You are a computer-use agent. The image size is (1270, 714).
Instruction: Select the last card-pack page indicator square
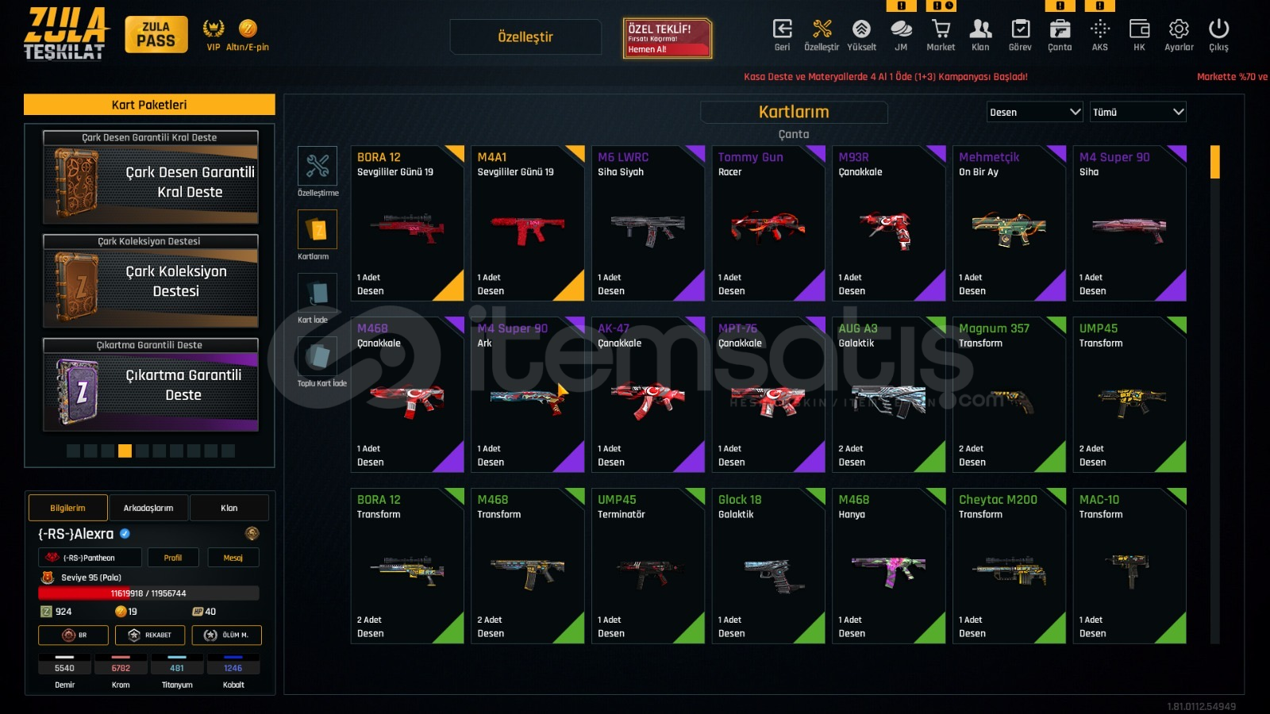pos(228,451)
